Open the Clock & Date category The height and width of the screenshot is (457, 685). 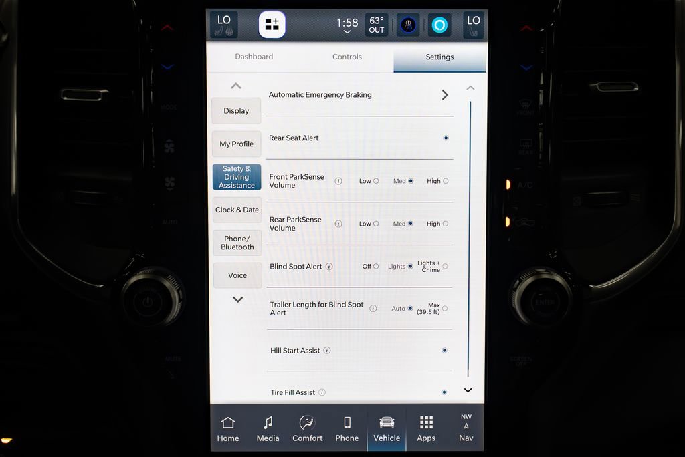point(237,210)
